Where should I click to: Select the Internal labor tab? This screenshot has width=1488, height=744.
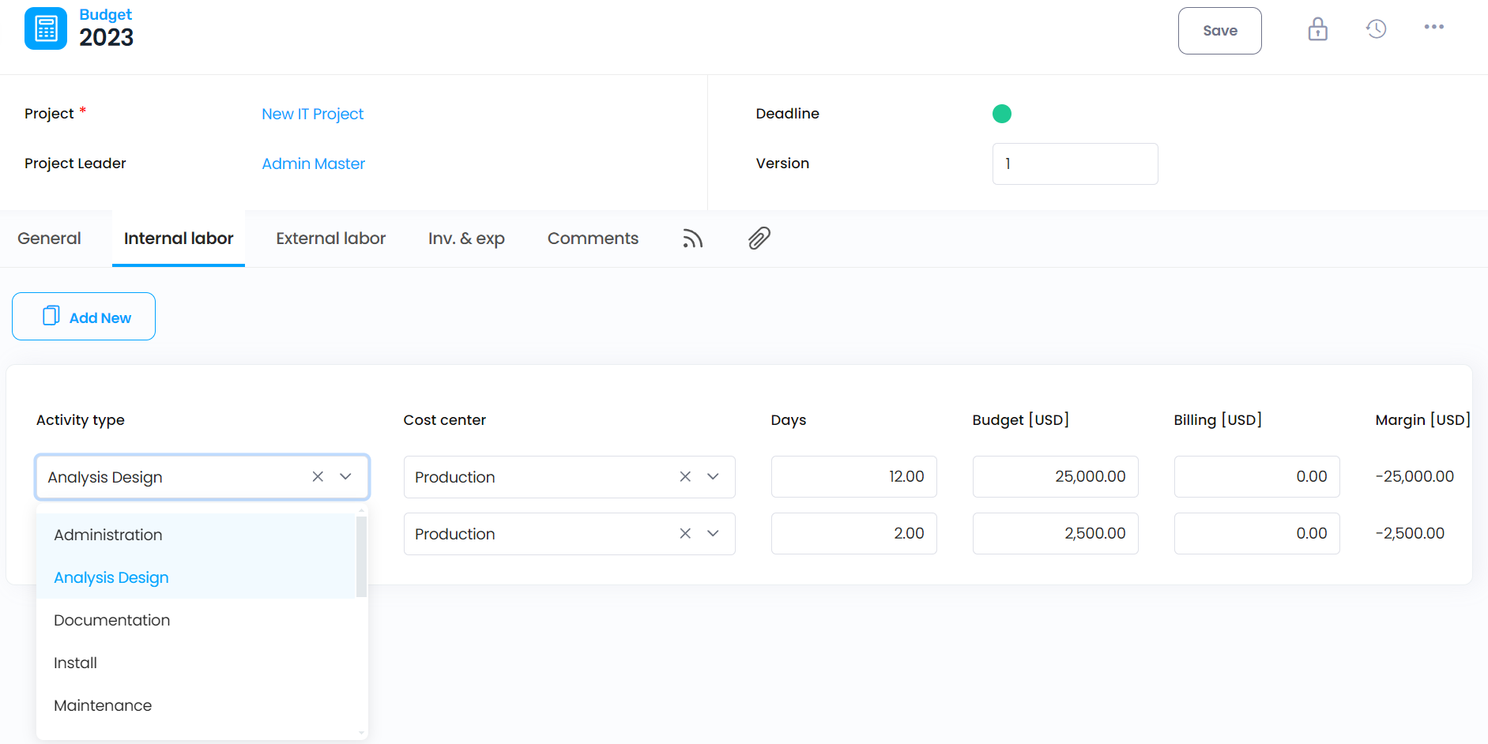point(179,239)
